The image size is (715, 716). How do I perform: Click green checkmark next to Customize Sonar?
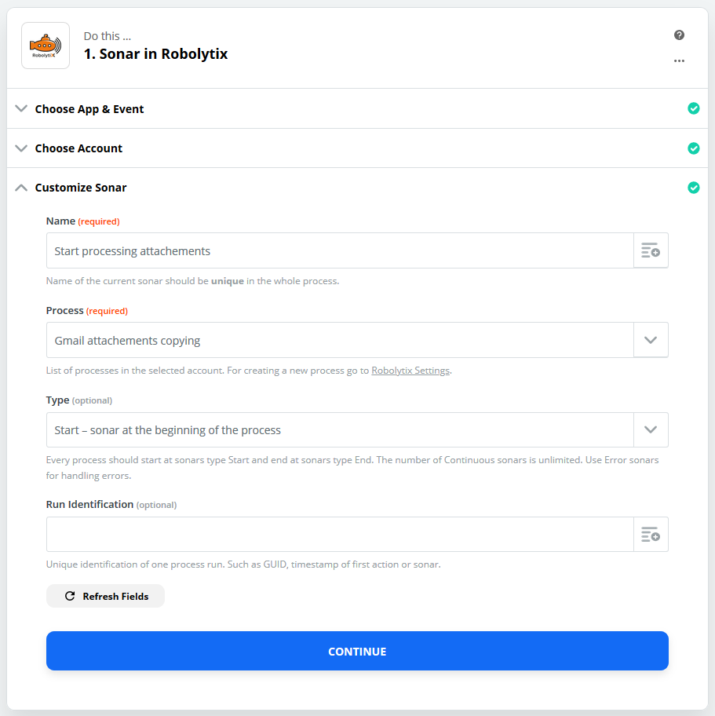pos(694,188)
